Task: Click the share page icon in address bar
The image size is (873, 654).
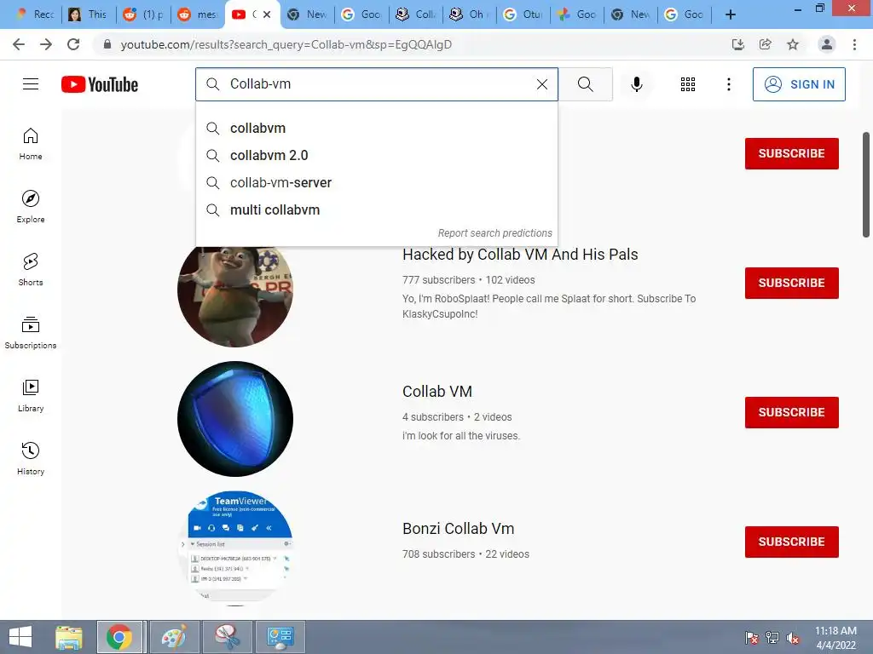Action: pos(765,44)
